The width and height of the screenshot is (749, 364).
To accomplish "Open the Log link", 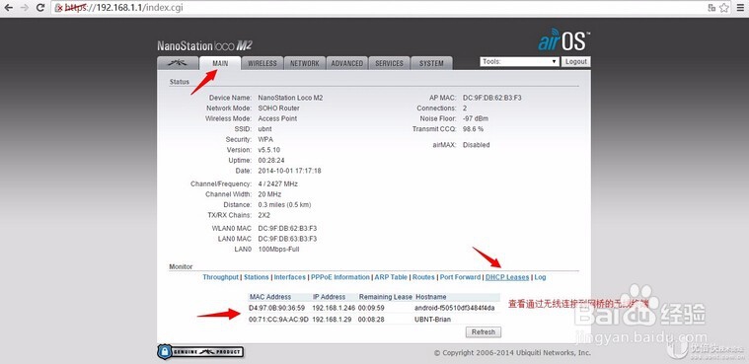I will pyautogui.click(x=540, y=277).
